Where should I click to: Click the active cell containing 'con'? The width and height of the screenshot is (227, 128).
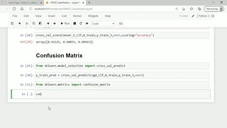pyautogui.click(x=122, y=94)
